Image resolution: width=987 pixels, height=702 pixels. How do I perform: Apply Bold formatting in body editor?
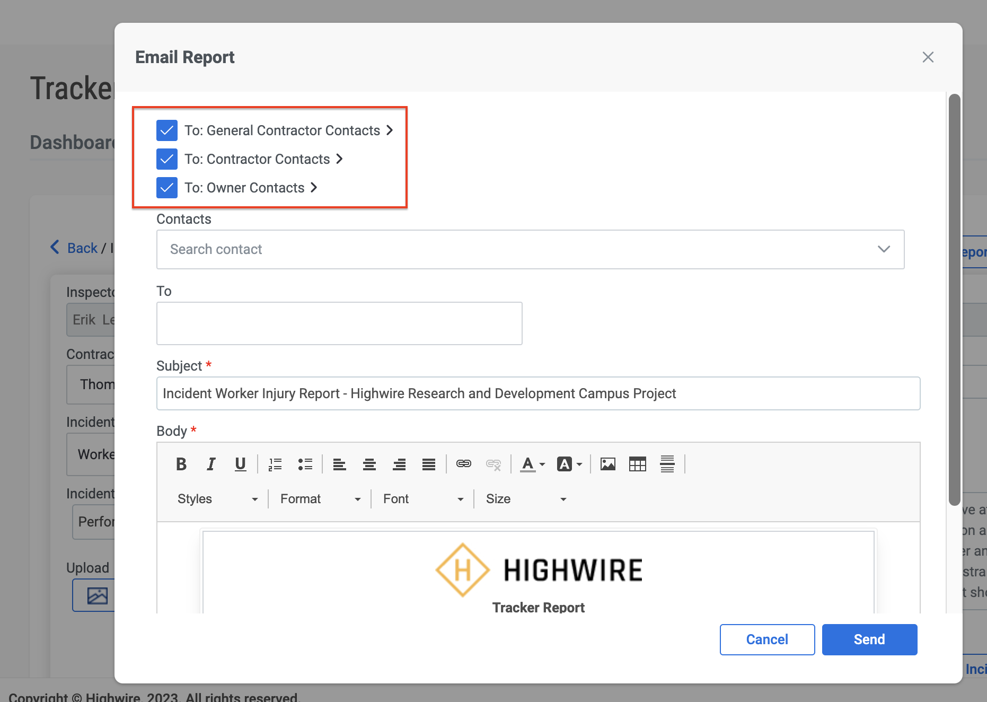point(181,464)
